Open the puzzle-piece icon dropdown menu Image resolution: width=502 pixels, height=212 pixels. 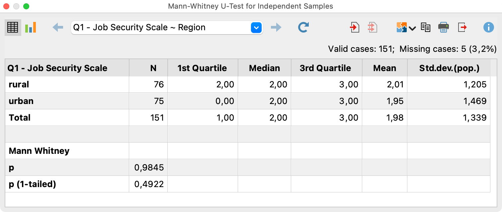(x=406, y=28)
